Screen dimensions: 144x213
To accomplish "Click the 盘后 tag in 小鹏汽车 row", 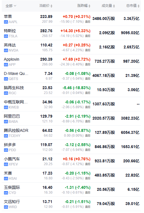I will [88, 164].
